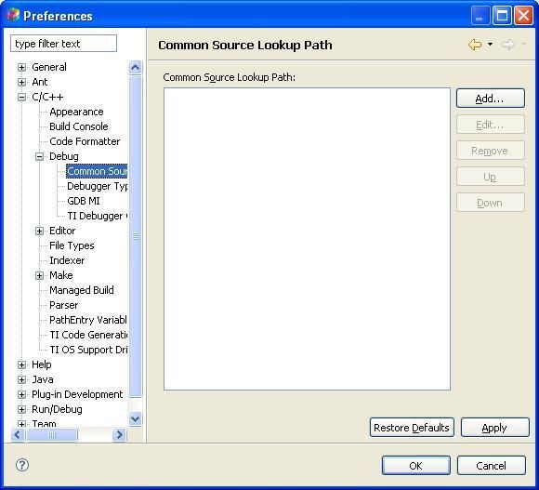
Task: Click the Restore Defaults button
Action: pos(412,428)
